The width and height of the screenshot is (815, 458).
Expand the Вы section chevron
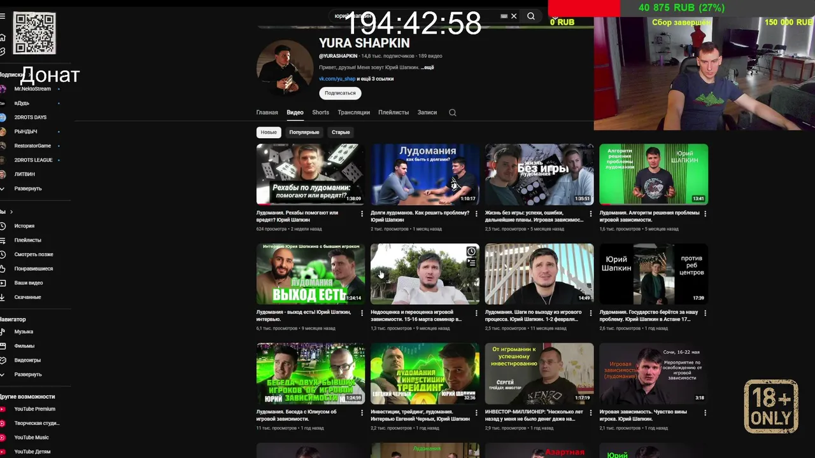click(11, 212)
